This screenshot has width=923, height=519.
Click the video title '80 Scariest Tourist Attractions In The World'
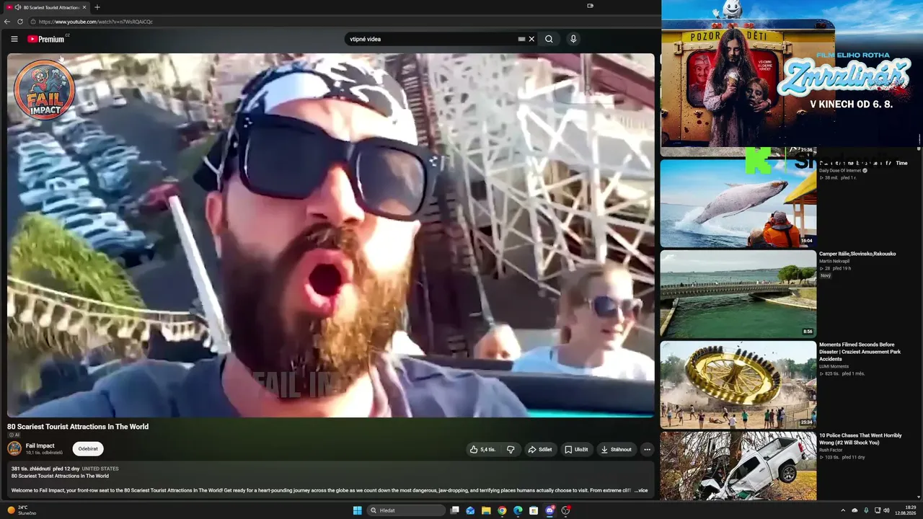tap(78, 427)
